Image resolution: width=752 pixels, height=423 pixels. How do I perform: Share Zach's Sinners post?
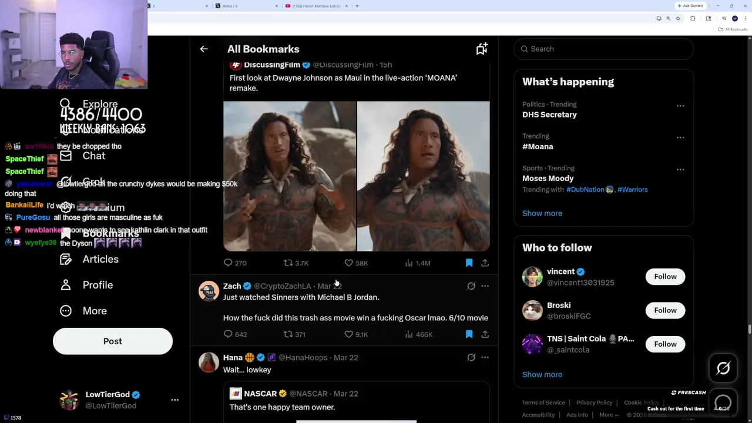(x=485, y=334)
